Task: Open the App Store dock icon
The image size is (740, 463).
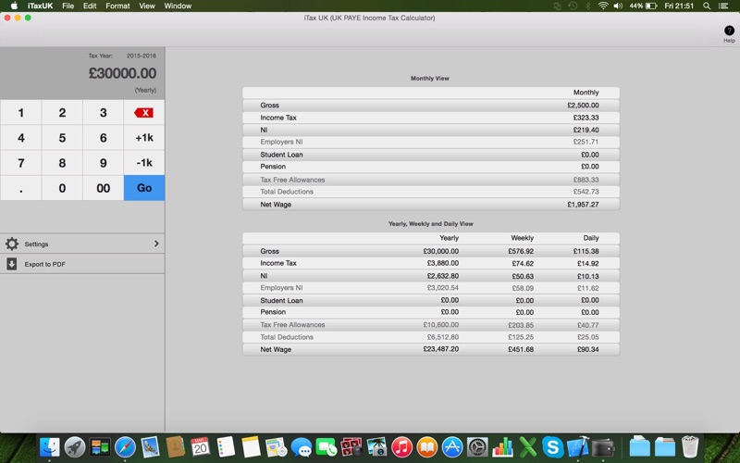Action: pos(452,447)
